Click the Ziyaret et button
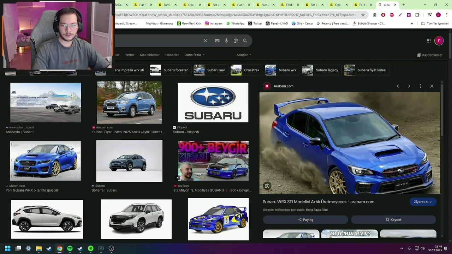This screenshot has height=254, width=452. tap(423, 202)
